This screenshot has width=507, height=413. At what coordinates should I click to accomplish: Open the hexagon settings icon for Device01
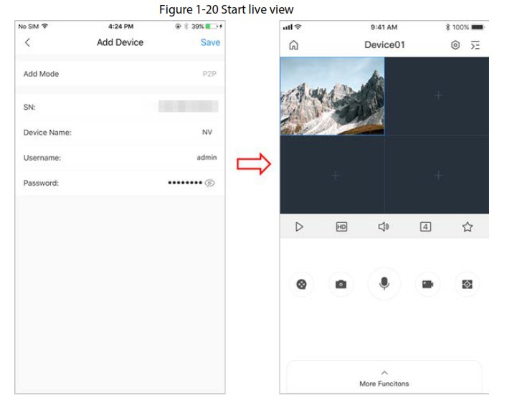[455, 45]
